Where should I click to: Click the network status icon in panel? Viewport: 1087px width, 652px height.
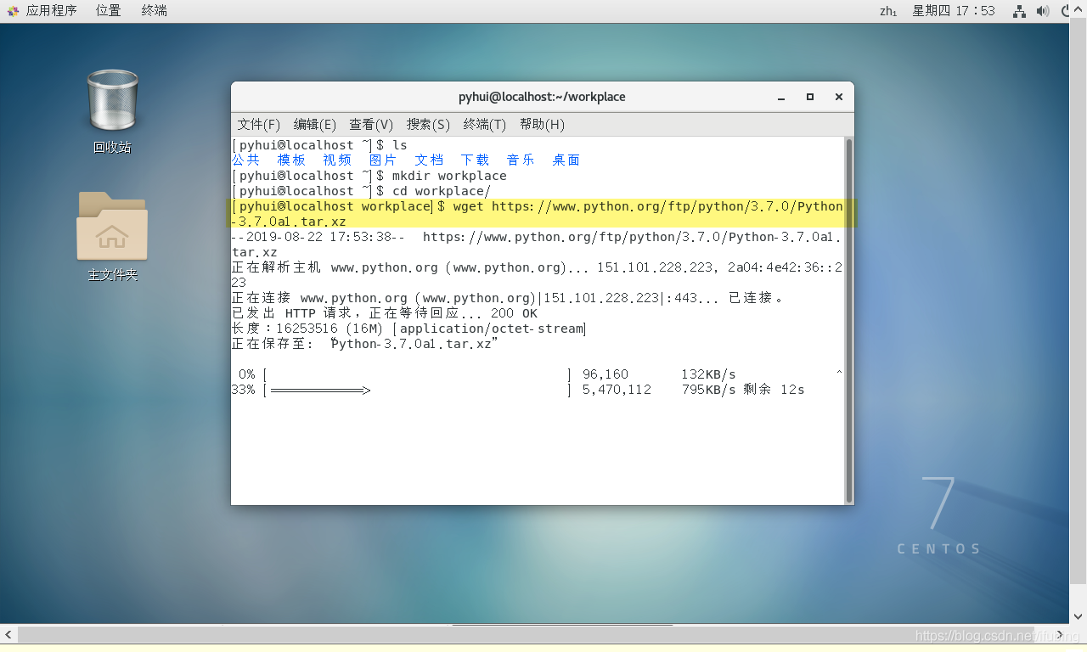pos(1018,11)
